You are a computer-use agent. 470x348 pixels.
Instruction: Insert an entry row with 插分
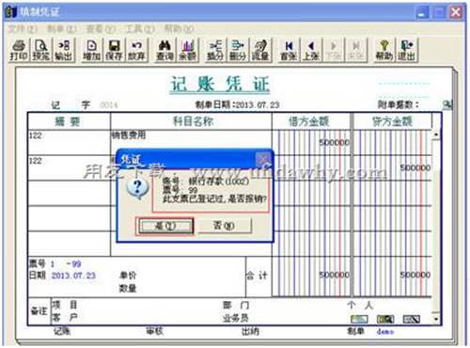click(x=215, y=50)
